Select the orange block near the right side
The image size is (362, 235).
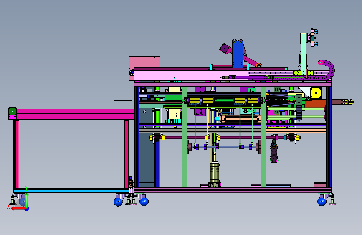coord(315,103)
